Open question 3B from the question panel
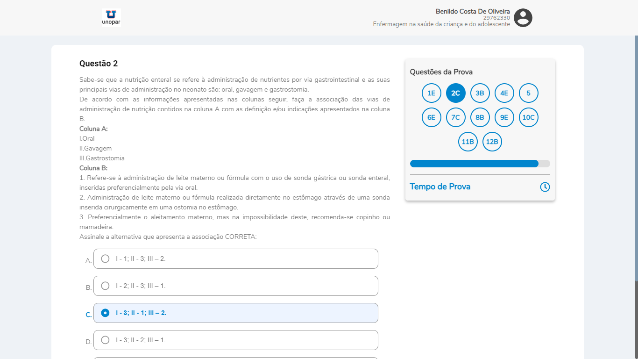This screenshot has width=638, height=359. point(480,93)
